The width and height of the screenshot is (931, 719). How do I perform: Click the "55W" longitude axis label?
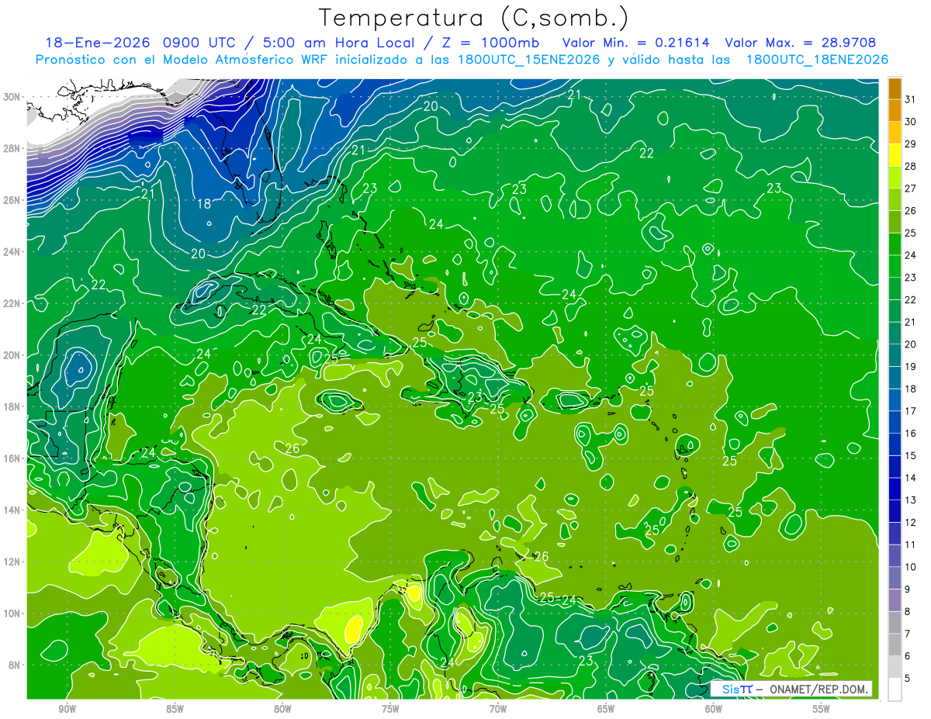point(822,709)
